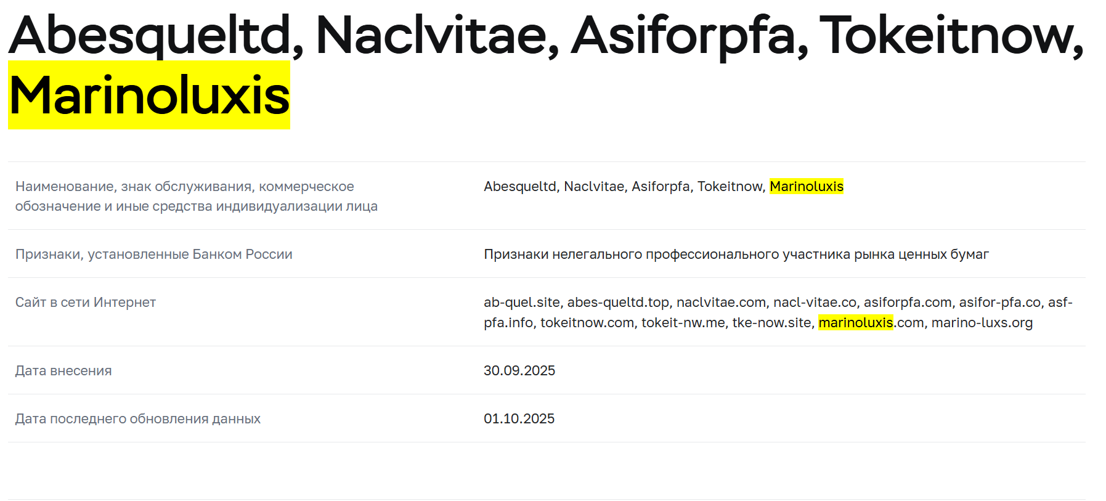Click the 'Признаки, установленные Банком России' label
This screenshot has height=501, width=1106.
[x=153, y=255]
